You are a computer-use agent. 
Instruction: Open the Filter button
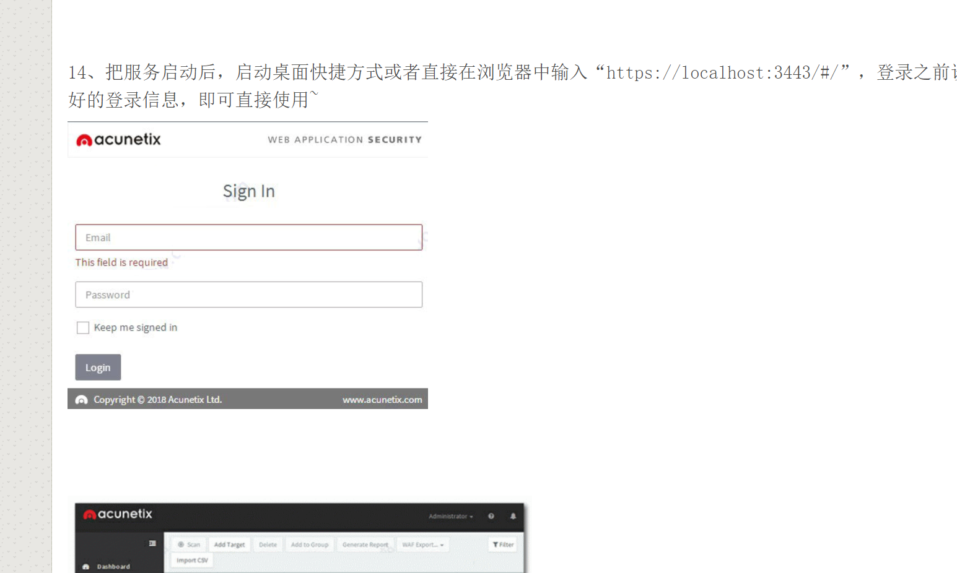click(x=503, y=545)
